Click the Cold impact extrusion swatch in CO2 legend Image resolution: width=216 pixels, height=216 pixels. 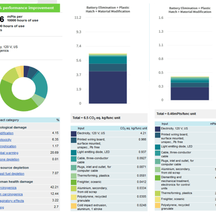(x=74, y=206)
